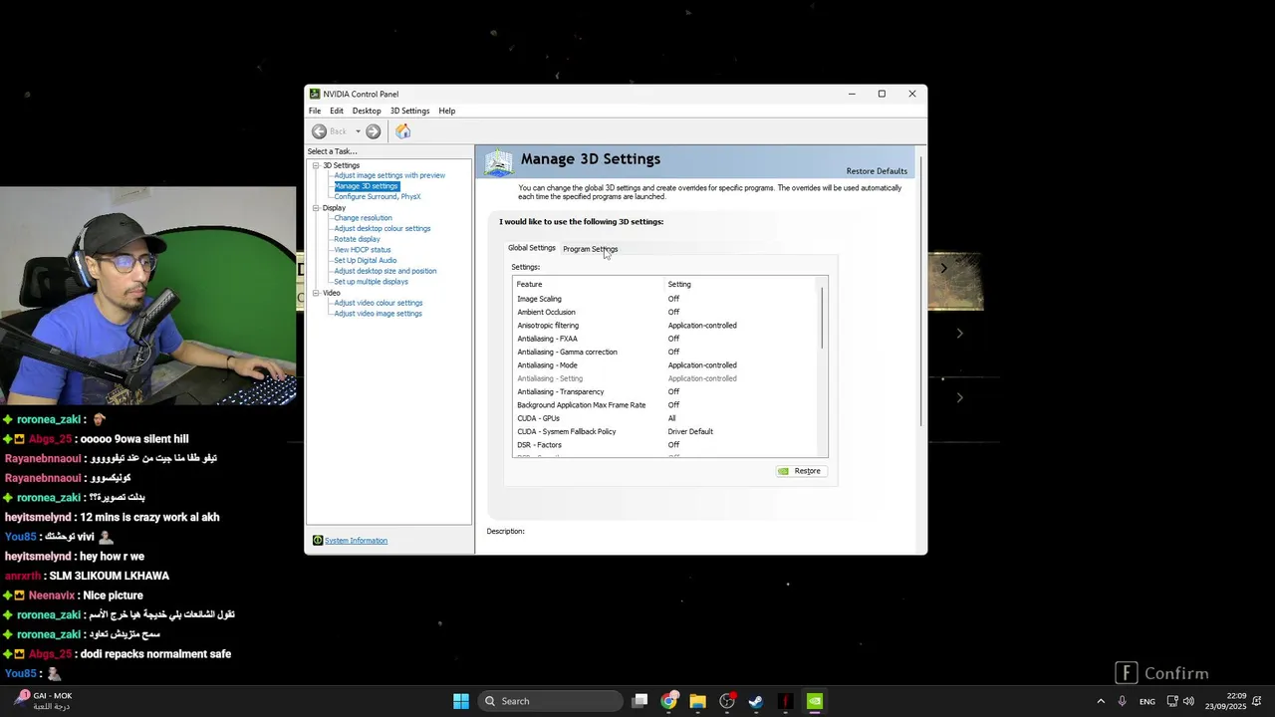
Task: Open the volume tray icon
Action: [x=1188, y=701]
